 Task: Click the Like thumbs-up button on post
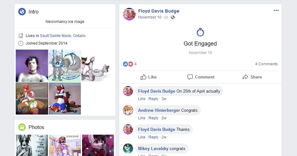pos(148,77)
